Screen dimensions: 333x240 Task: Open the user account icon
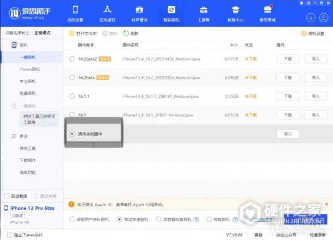point(324,18)
